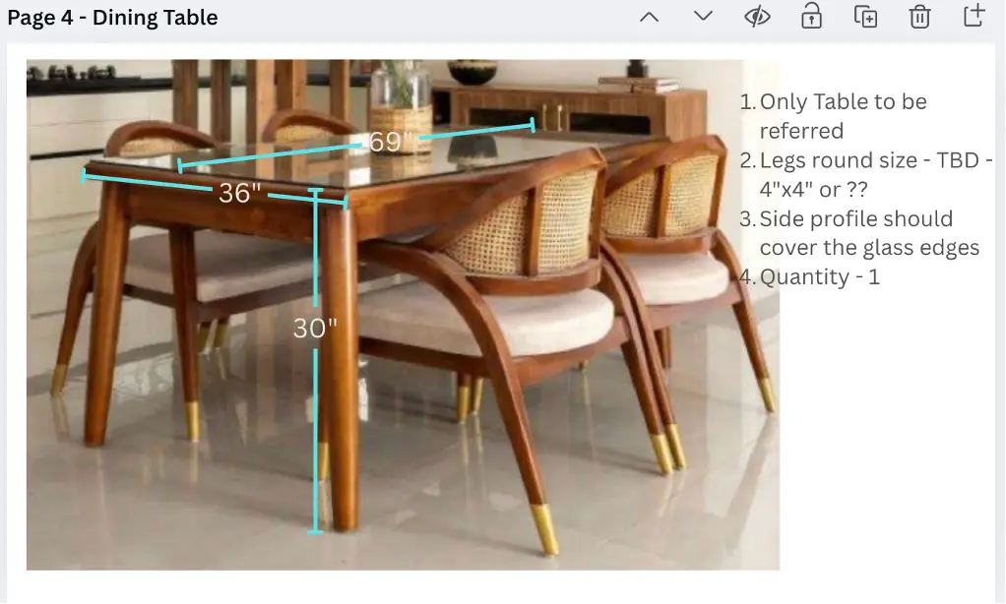Click the duplicate icon beside the trash icon
1006x604 pixels.
(865, 16)
